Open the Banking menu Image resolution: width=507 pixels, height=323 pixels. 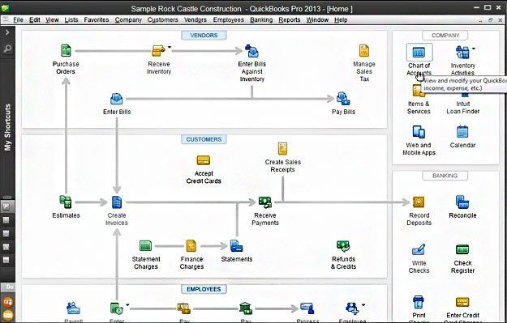261,19
